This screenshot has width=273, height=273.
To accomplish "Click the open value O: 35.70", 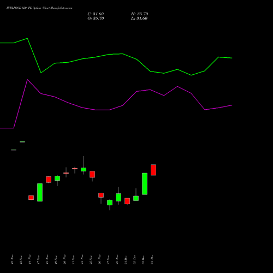I will coord(96,19).
